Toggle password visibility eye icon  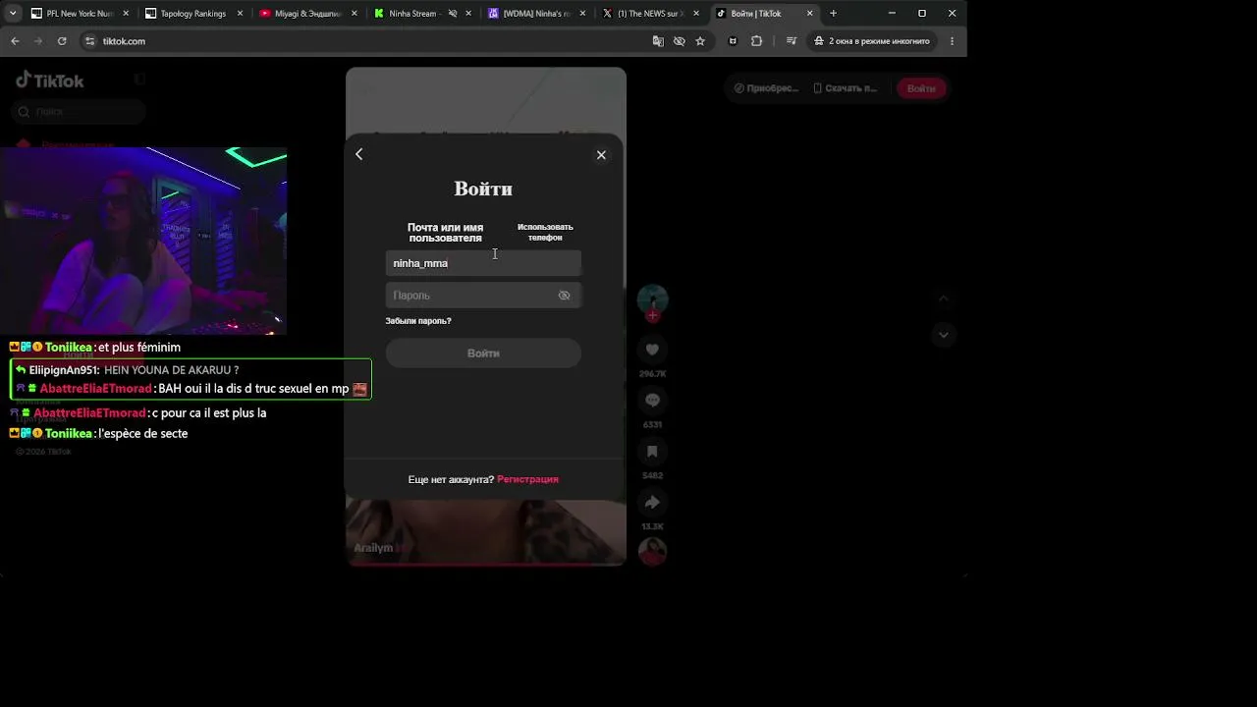[x=564, y=296]
